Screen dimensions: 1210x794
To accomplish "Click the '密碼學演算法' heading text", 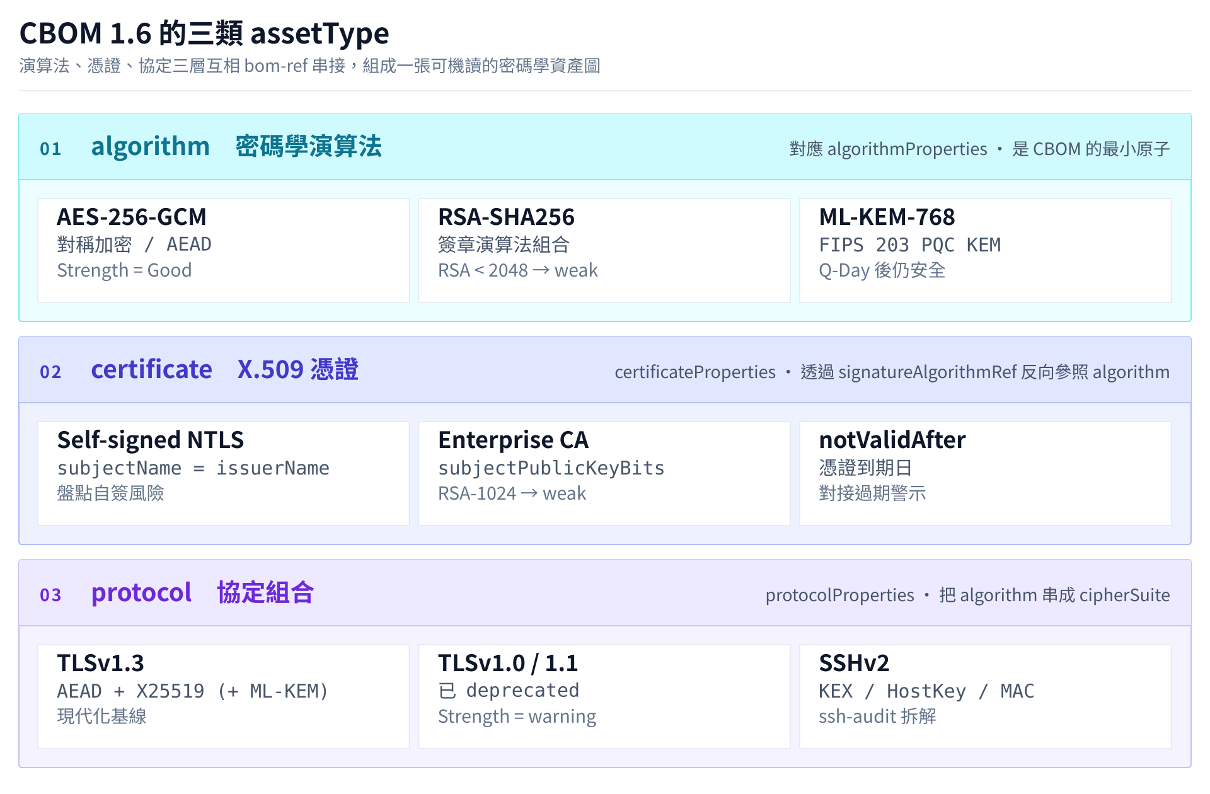I will pyautogui.click(x=308, y=146).
